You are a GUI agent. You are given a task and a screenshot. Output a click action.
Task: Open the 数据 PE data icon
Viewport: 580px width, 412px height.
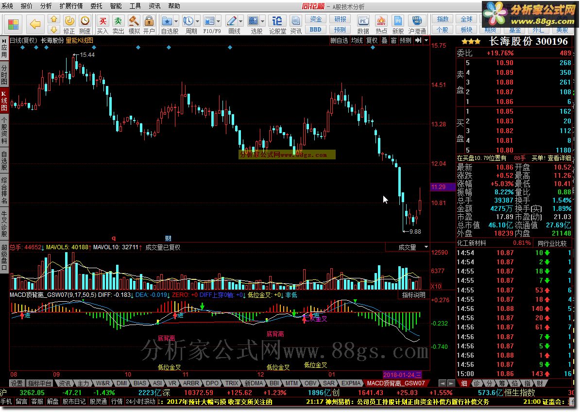pyautogui.click(x=363, y=24)
